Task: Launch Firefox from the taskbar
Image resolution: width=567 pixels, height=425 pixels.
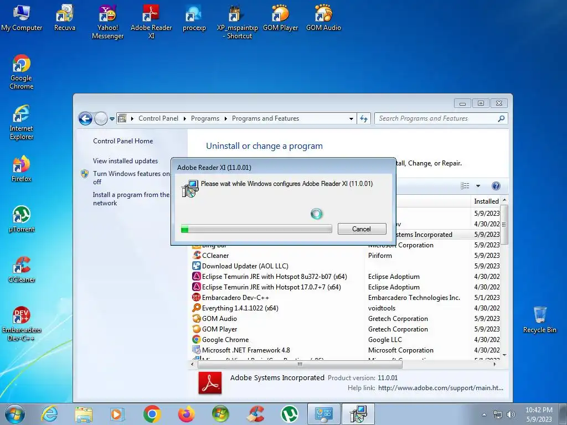Action: coord(186,414)
